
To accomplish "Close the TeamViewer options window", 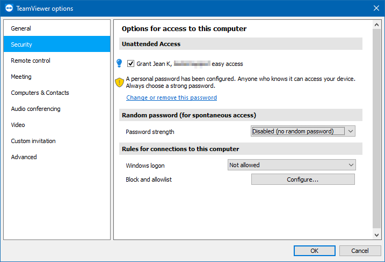I will [x=376, y=8].
